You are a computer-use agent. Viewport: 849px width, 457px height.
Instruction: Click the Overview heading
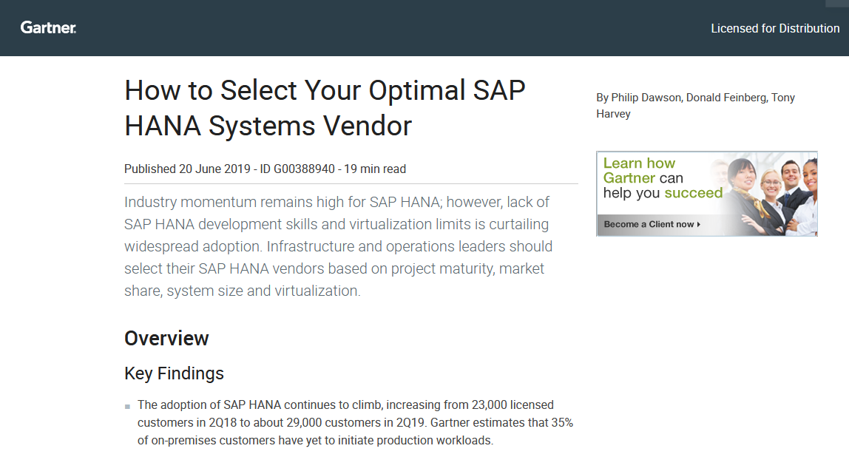click(166, 339)
